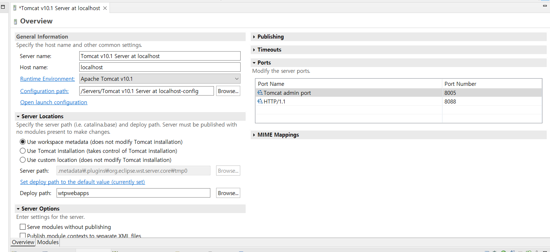Click port number 8088 cell
The width and height of the screenshot is (550, 252).
coord(492,101)
